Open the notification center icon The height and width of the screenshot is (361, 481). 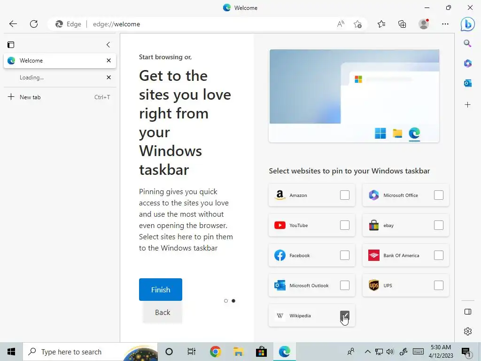tap(466, 352)
